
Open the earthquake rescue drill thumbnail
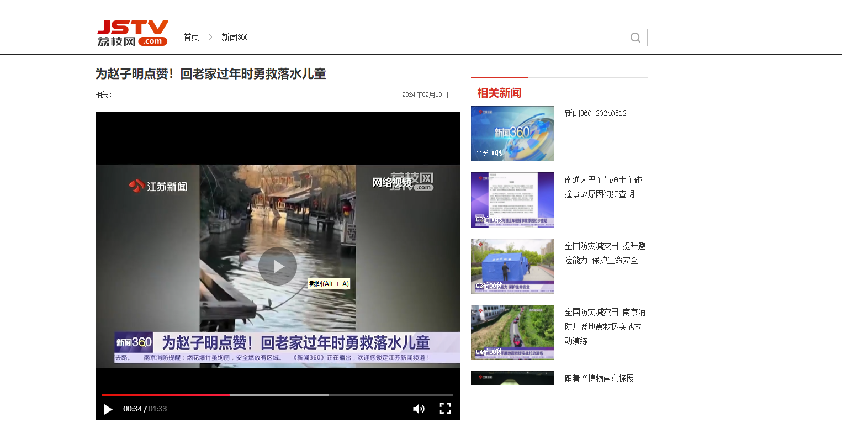tap(512, 332)
